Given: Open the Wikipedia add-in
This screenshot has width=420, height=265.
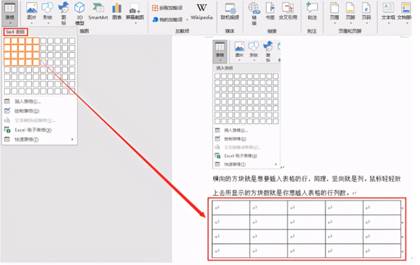Looking at the screenshot, I should (x=202, y=12).
